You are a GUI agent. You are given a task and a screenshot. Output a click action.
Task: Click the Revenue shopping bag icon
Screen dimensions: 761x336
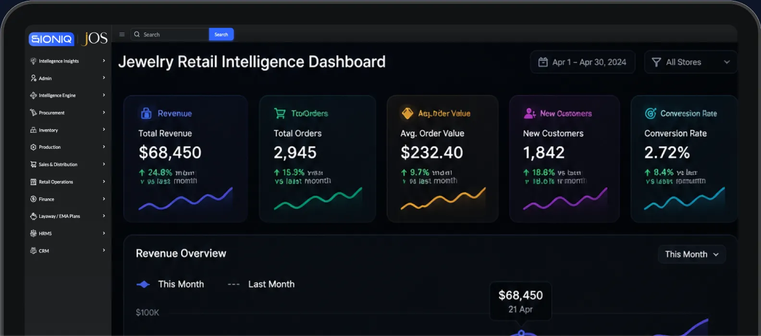(x=146, y=113)
